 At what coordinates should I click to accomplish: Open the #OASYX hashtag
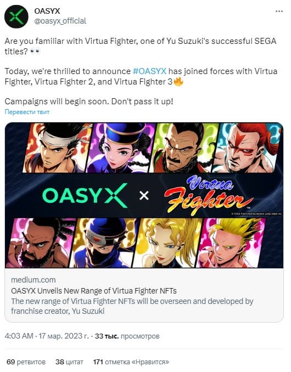tap(149, 71)
